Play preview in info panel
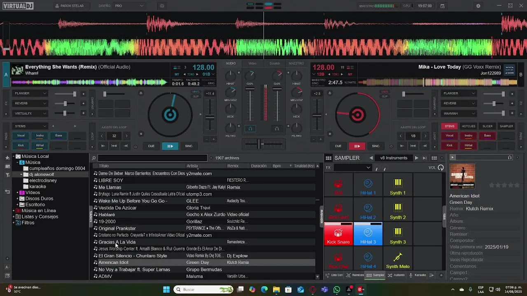 [452, 157]
